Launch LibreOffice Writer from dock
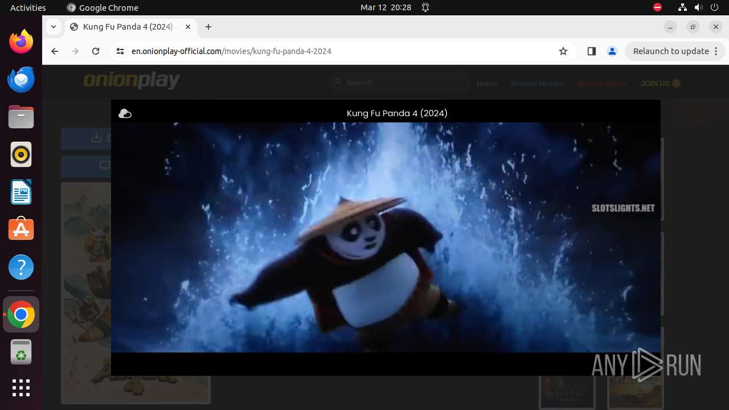The width and height of the screenshot is (729, 410). pyautogui.click(x=21, y=192)
